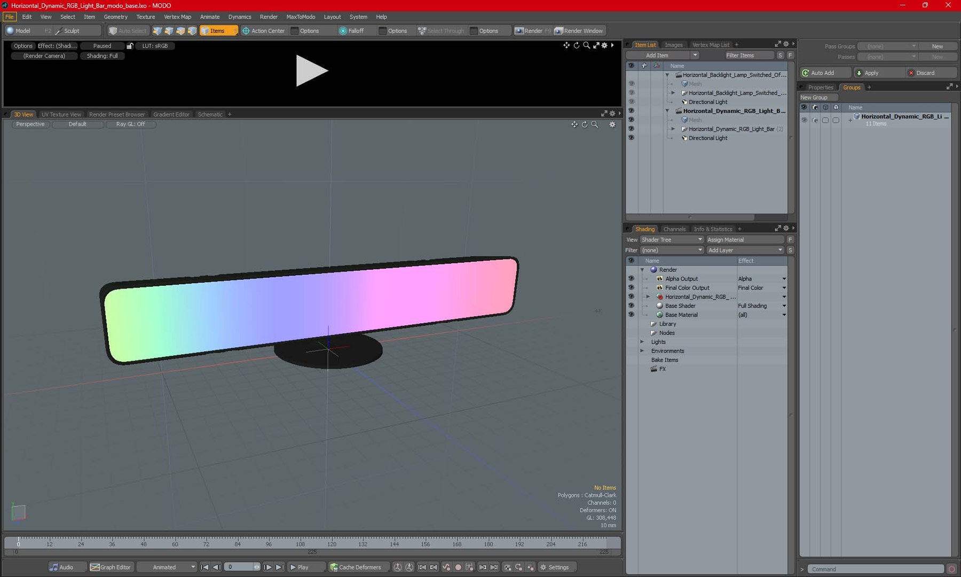Open the Graph Editor

pos(111,567)
